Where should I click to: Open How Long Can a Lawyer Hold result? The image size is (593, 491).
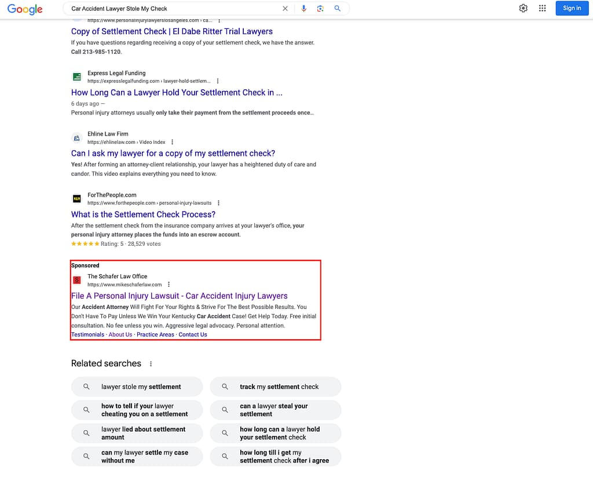[177, 93]
